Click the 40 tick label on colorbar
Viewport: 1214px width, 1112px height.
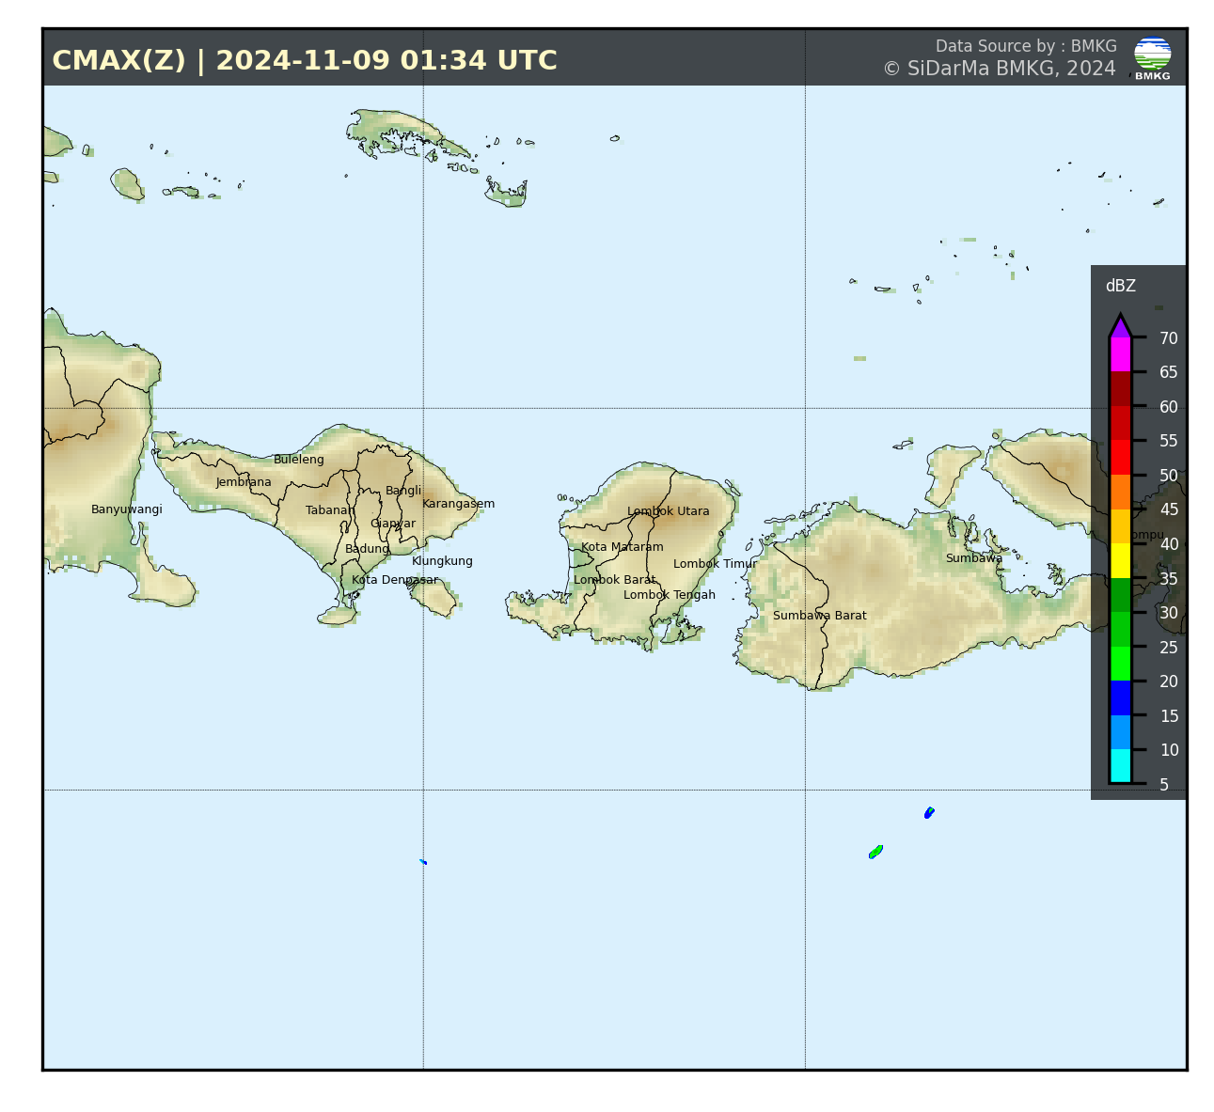(1168, 544)
